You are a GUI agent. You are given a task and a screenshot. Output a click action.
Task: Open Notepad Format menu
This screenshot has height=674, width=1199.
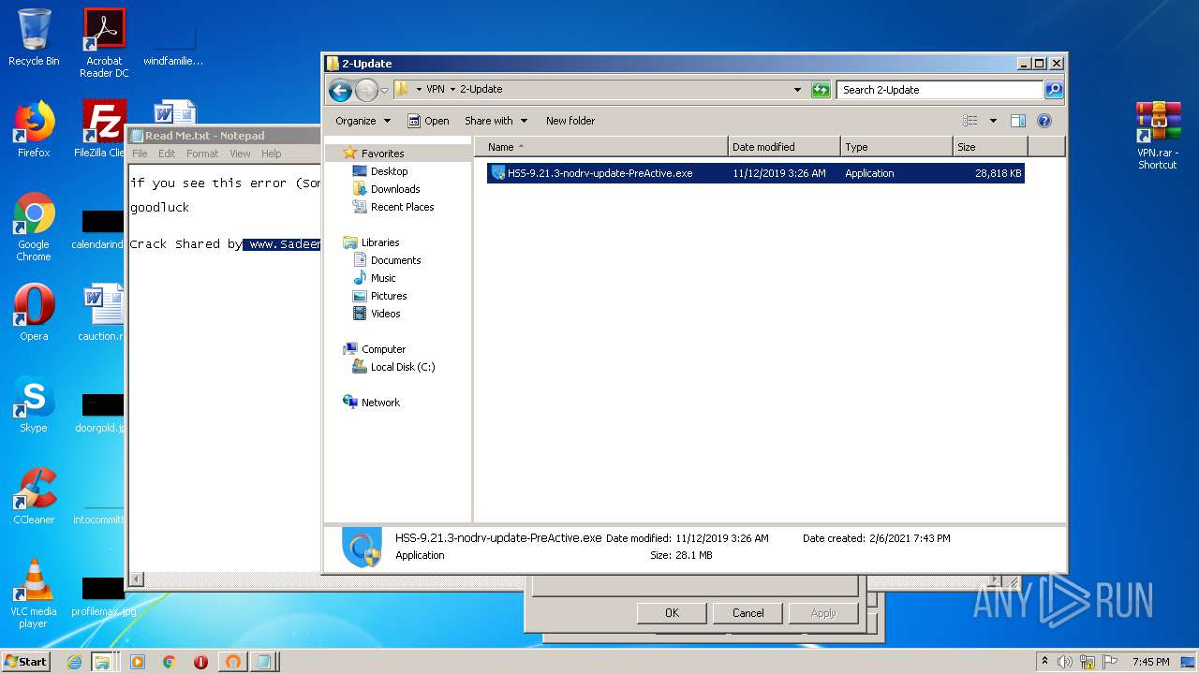(202, 154)
